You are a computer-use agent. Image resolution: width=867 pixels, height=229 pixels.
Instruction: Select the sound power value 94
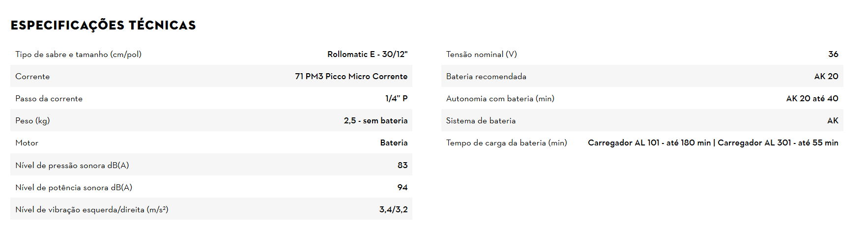click(x=402, y=187)
